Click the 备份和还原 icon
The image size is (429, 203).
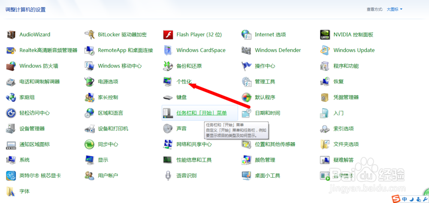coord(168,66)
